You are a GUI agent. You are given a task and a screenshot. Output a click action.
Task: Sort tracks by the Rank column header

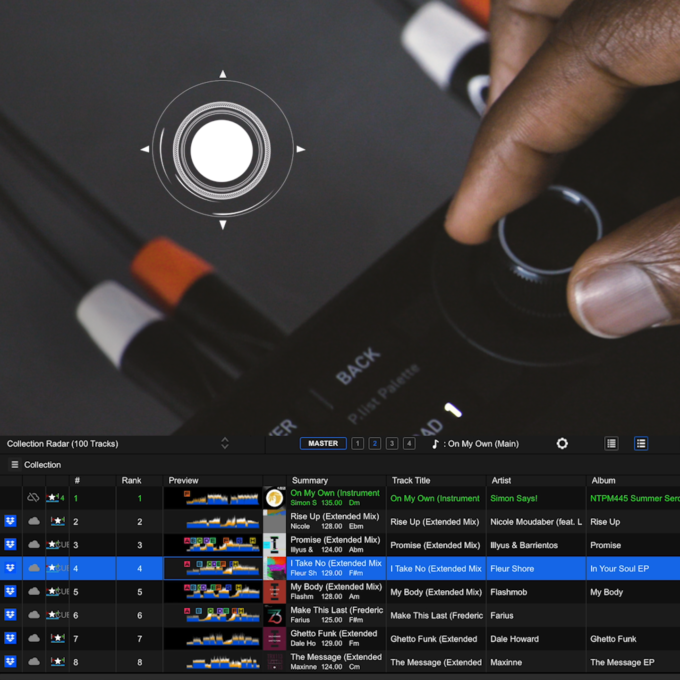[131, 480]
